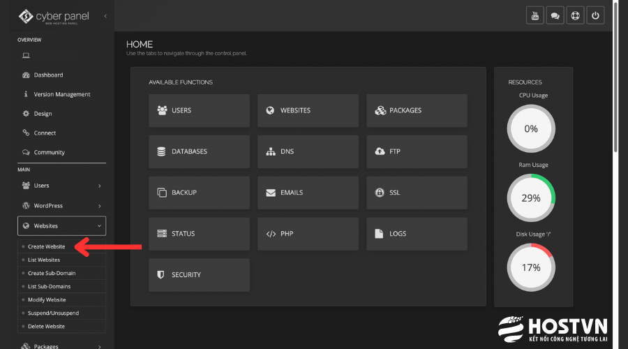This screenshot has width=628, height=349.
Task: Click the HOME page heading
Action: 140,44
